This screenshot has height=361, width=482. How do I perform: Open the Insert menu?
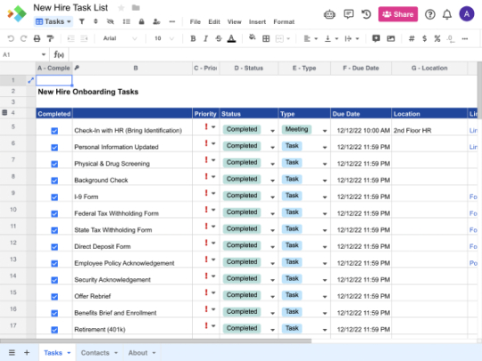point(257,21)
